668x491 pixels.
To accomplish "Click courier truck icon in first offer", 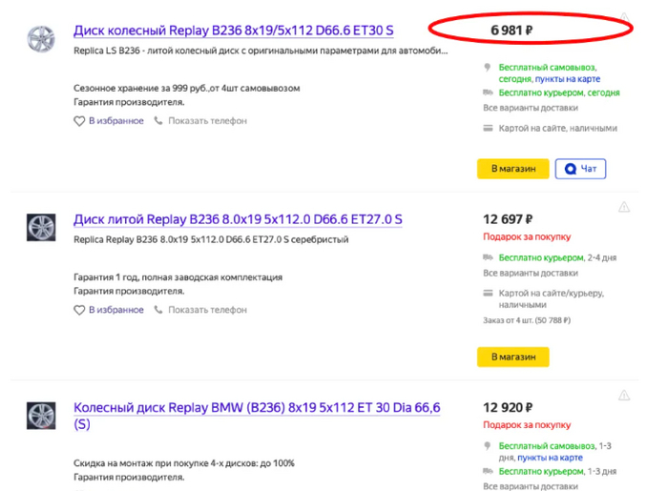I will click(x=488, y=92).
